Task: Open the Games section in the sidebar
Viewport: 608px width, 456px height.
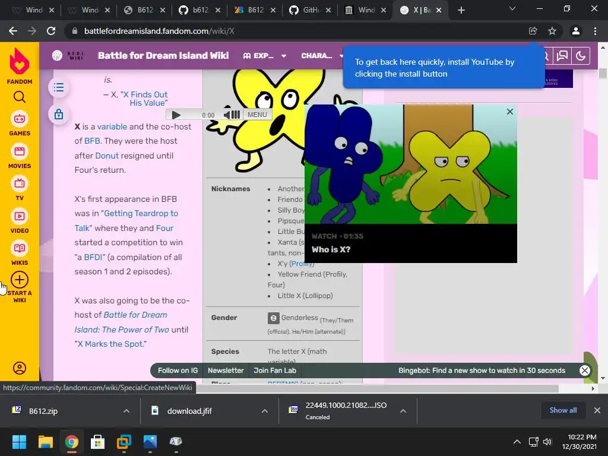Action: click(x=20, y=123)
